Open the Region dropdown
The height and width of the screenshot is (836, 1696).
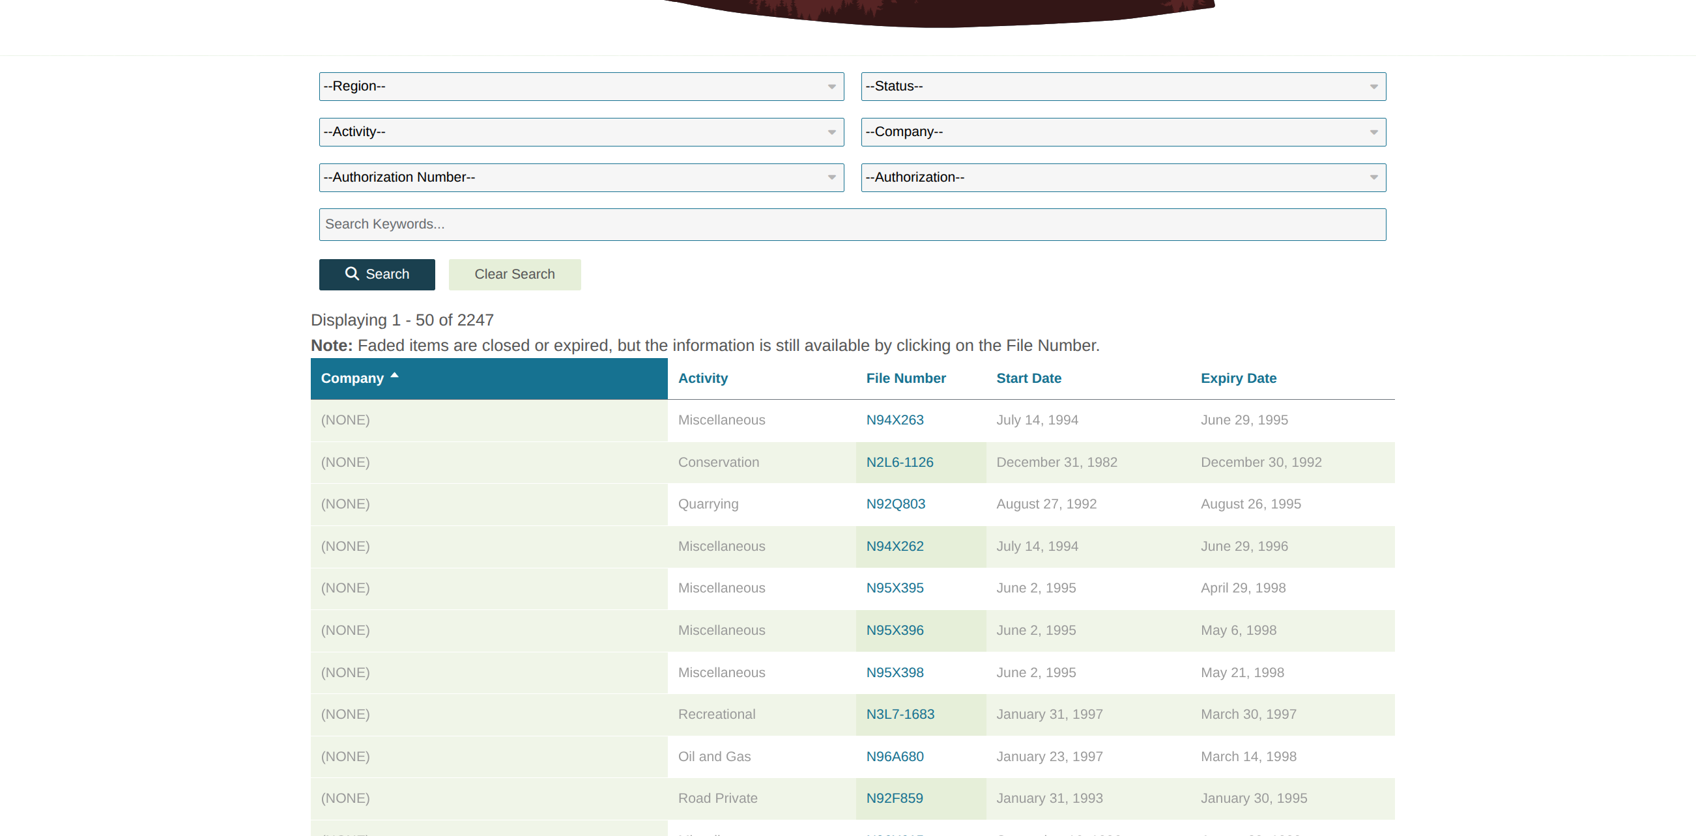click(581, 86)
